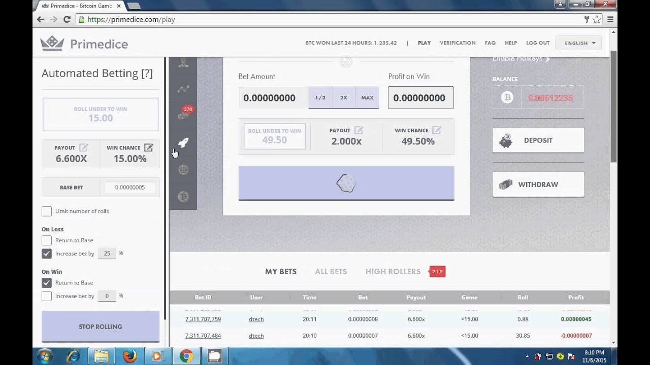Click the Deposit button
650x365 pixels.
tap(538, 140)
